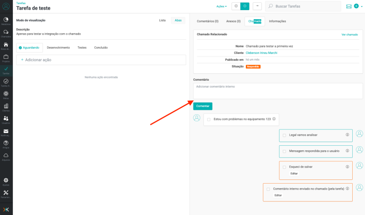Open the Ações dropdown
This screenshot has height=215, width=365.
coord(221,6)
